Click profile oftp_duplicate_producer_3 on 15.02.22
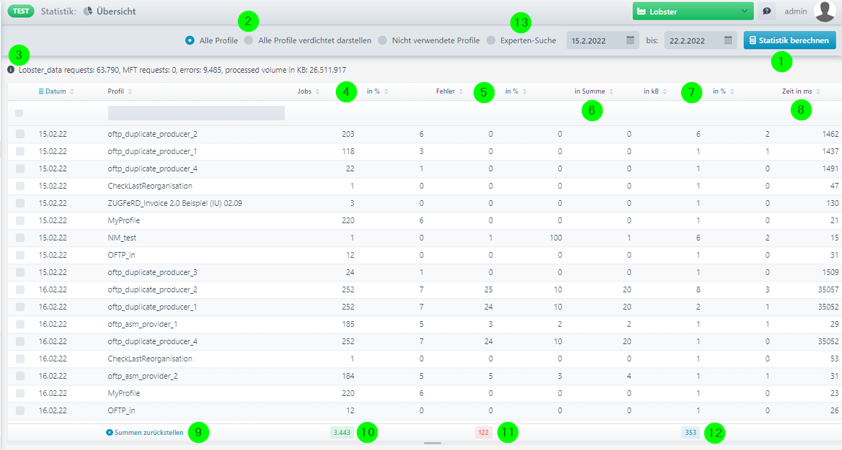The width and height of the screenshot is (842, 450). coord(153,272)
